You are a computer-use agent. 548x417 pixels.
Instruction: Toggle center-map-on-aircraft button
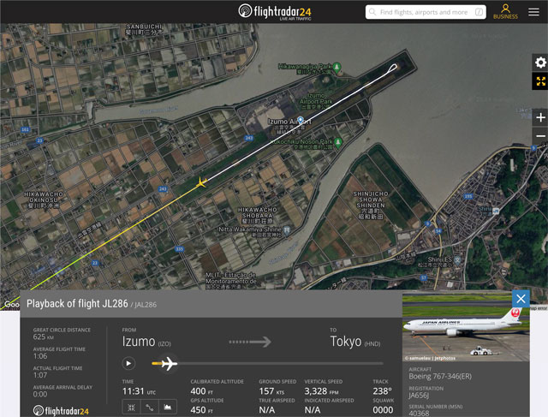129,407
